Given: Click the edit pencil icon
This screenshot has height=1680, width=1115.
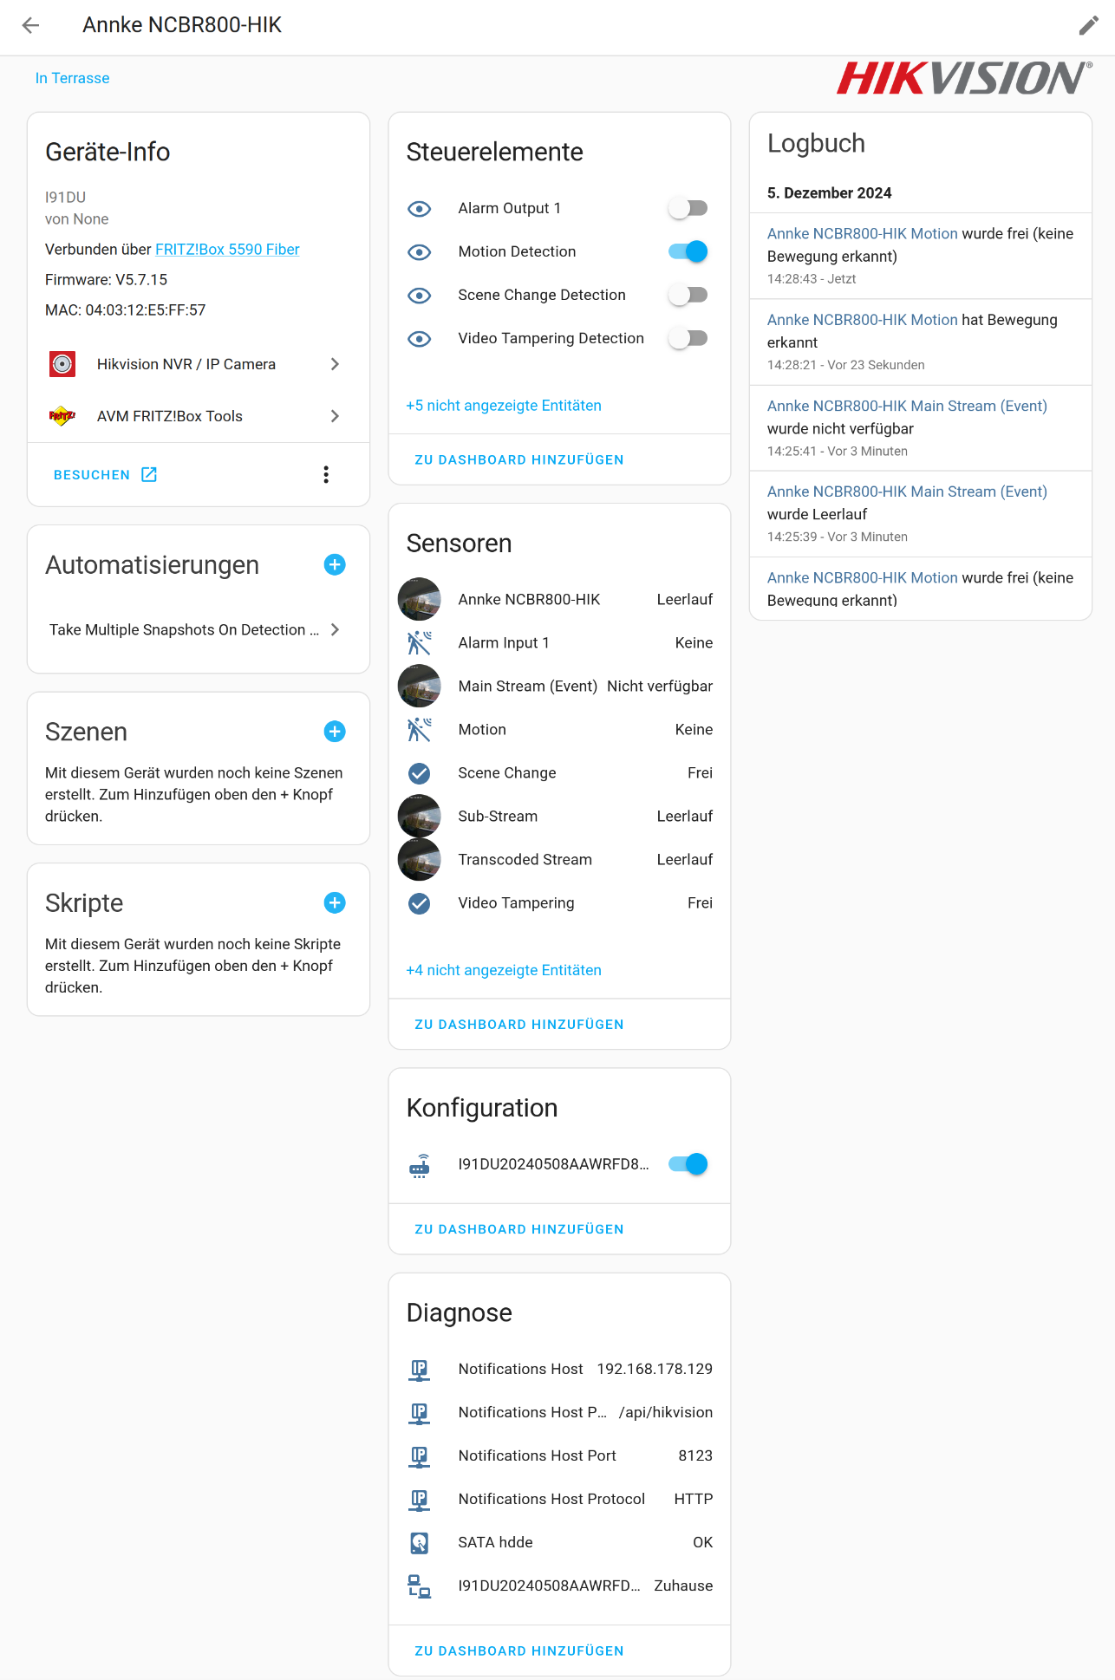Looking at the screenshot, I should coord(1088,25).
